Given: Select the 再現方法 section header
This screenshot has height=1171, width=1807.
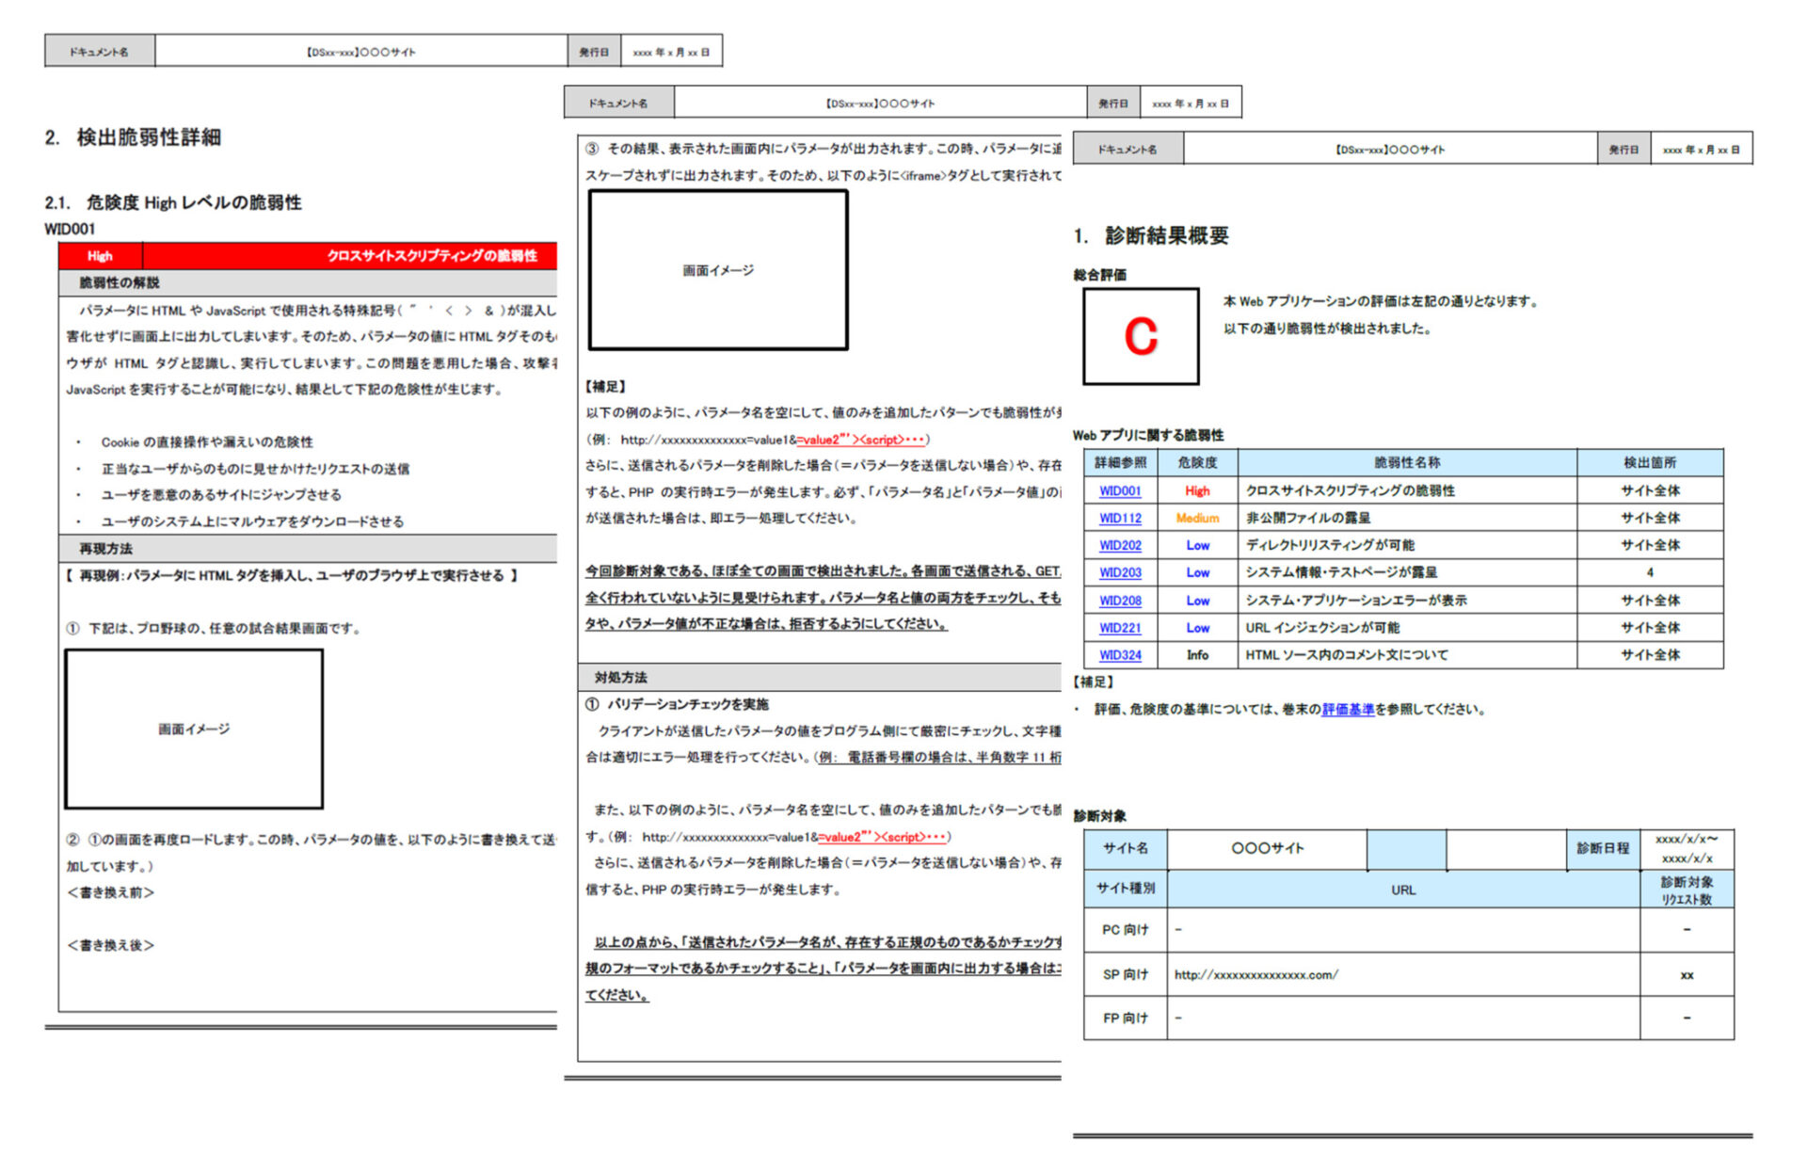Looking at the screenshot, I should [x=308, y=549].
